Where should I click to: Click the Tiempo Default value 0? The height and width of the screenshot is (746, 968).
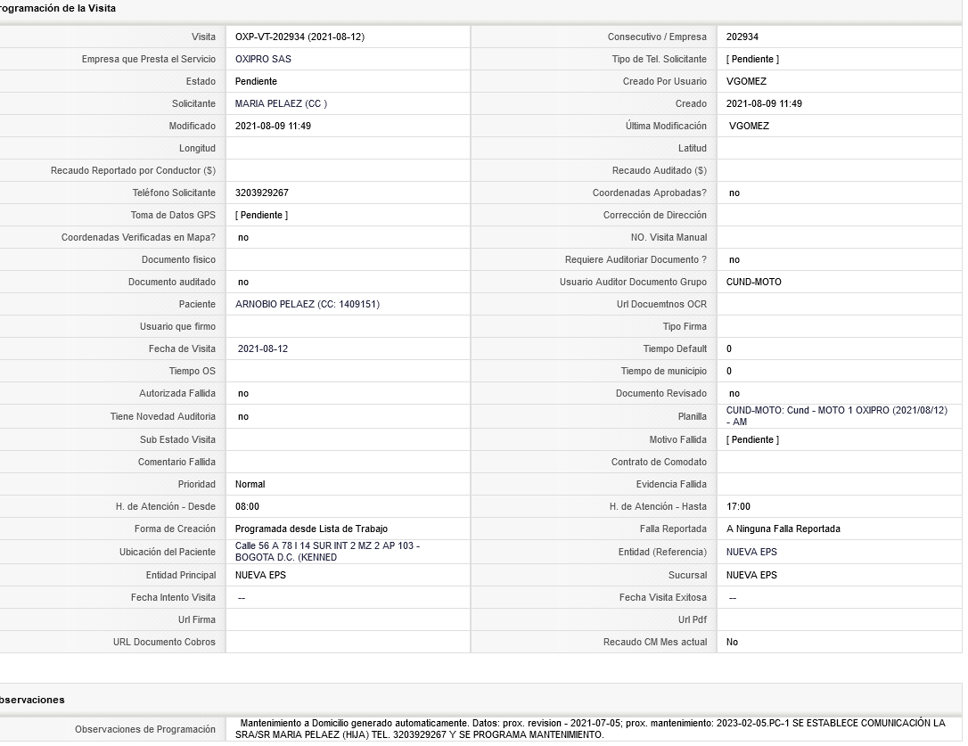pos(729,348)
